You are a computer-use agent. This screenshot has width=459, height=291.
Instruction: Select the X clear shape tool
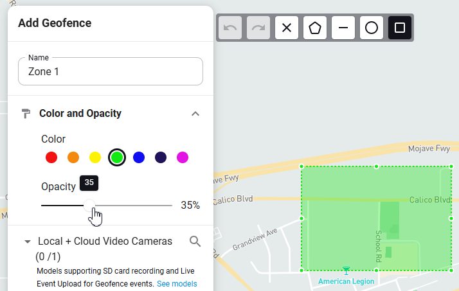287,28
